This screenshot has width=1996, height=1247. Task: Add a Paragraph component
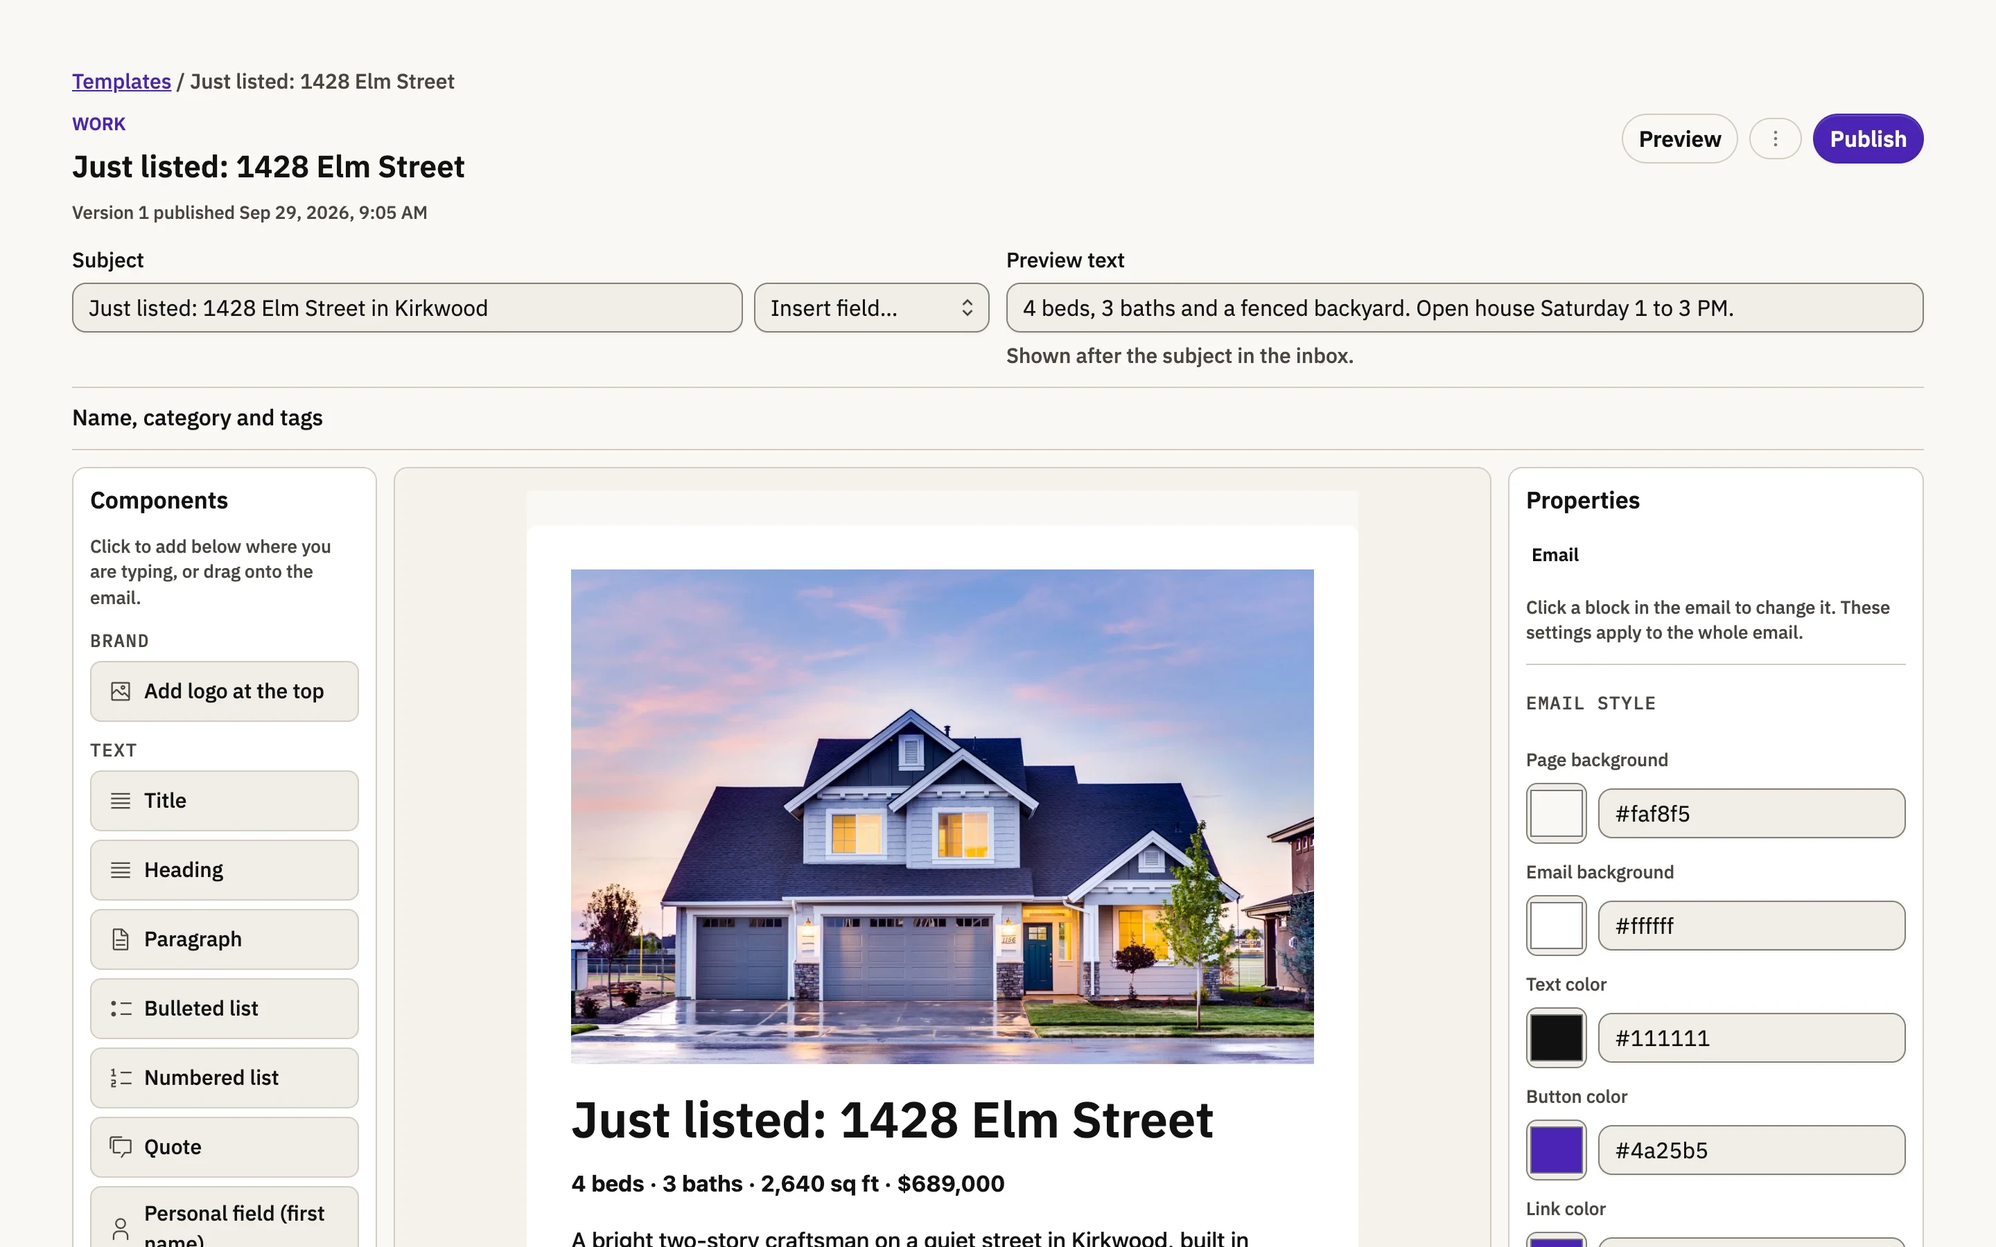click(225, 939)
